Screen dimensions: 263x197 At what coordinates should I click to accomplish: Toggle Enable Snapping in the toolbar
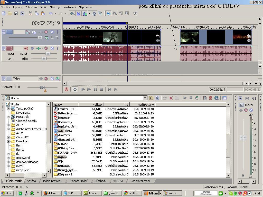click(72, 13)
